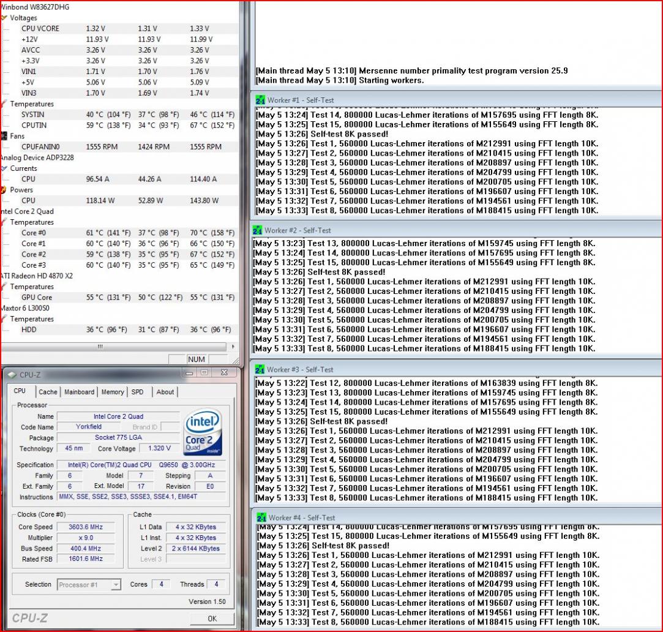Image resolution: width=663 pixels, height=632 pixels.
Task: Click the NUM indicator in status bar
Action: (x=196, y=359)
